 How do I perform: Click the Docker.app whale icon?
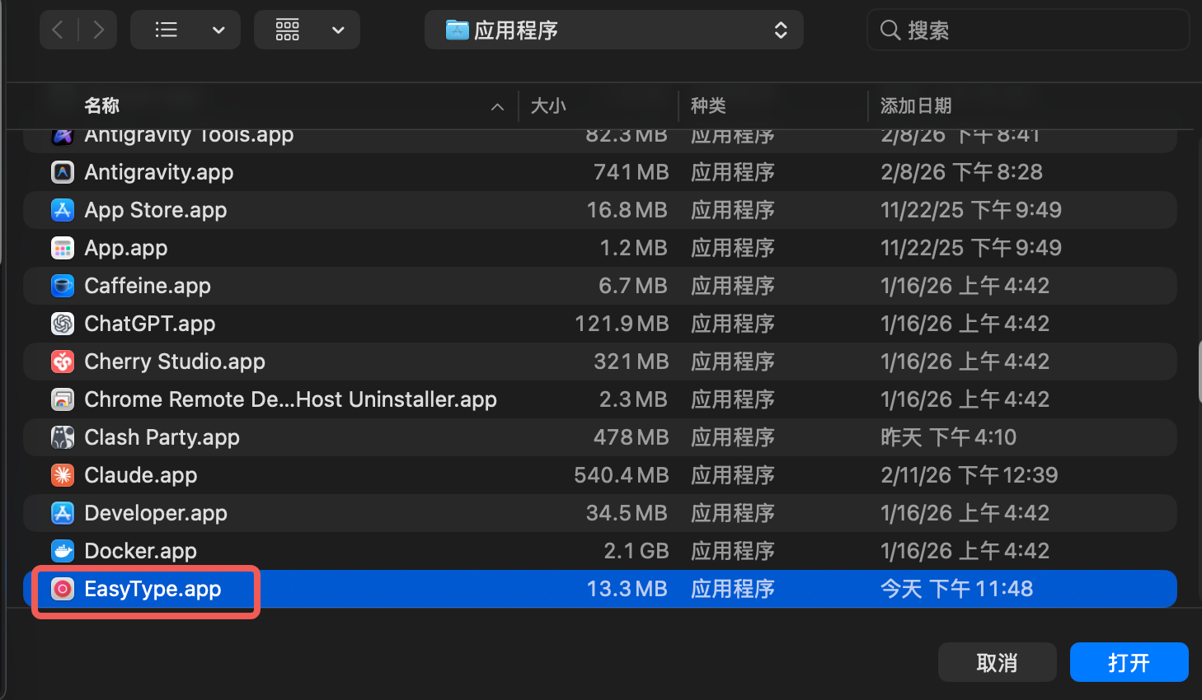pos(63,551)
